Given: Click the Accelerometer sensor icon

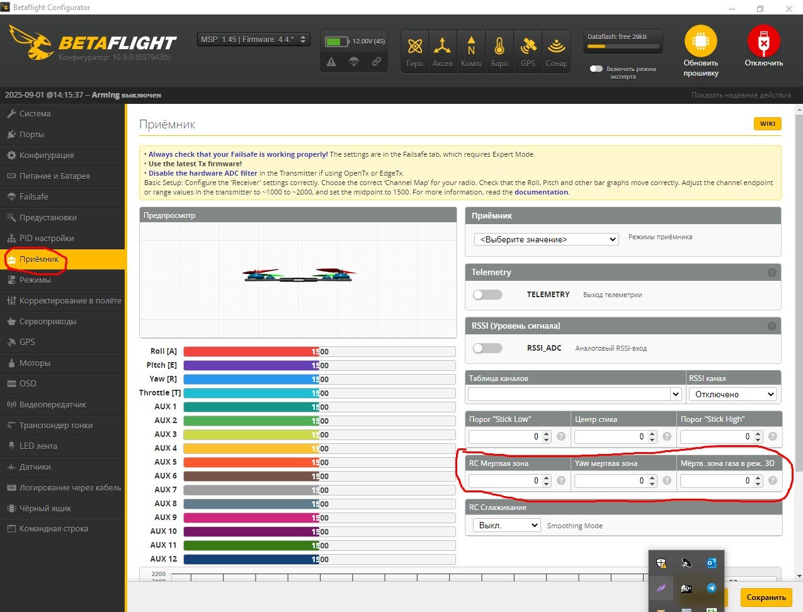Looking at the screenshot, I should click(442, 46).
